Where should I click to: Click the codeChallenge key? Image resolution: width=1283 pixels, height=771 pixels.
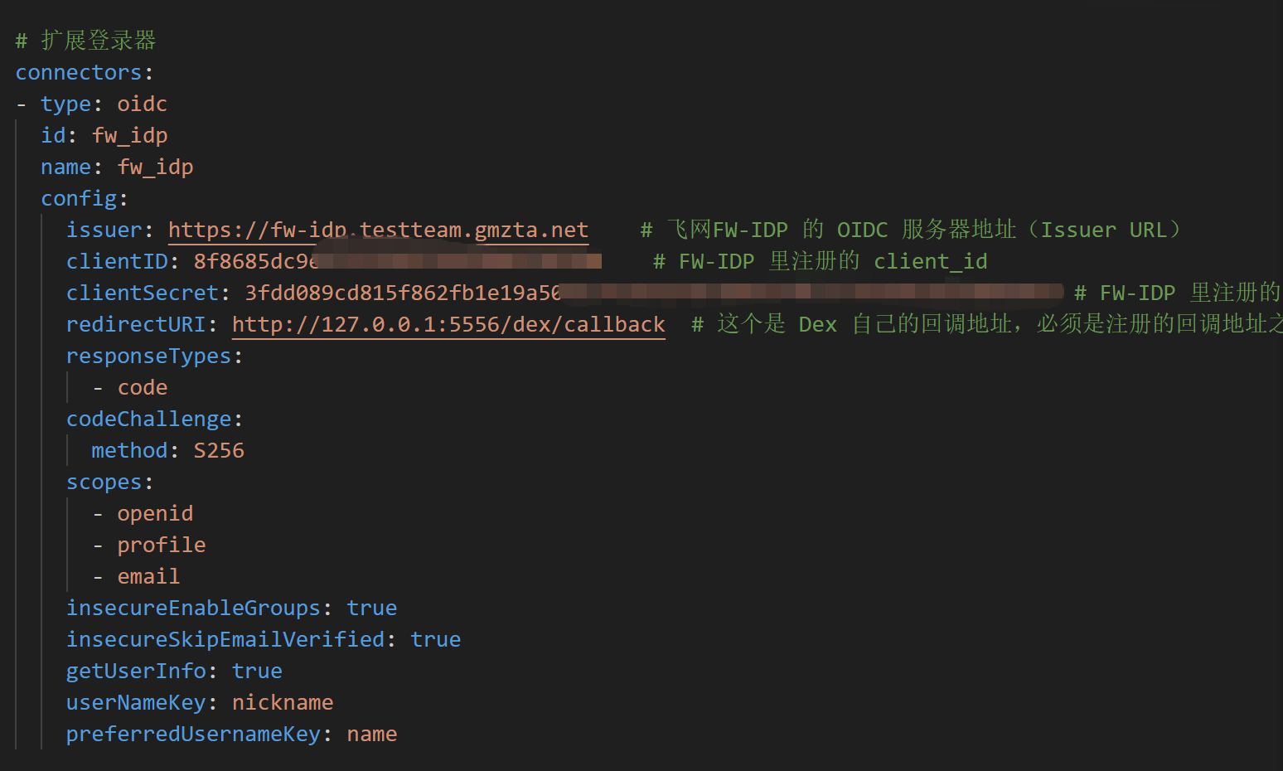coord(149,419)
